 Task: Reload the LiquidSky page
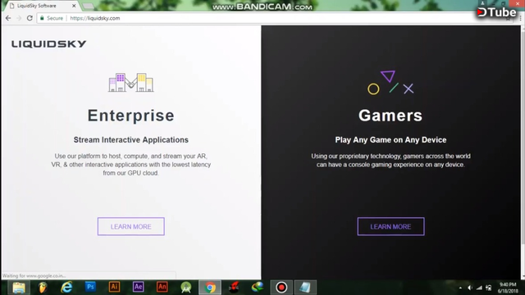(30, 18)
